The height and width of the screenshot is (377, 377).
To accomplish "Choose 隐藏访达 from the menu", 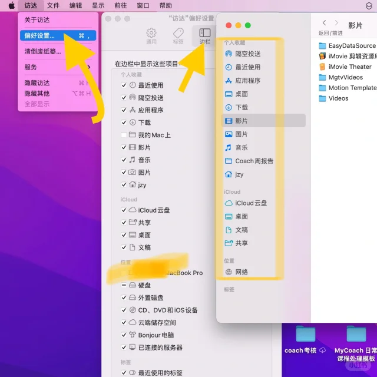I will [x=58, y=83].
